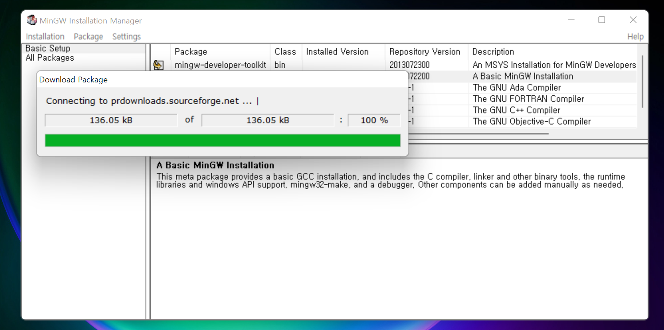Viewport: 664px width, 330px height.
Task: Click the green download progress bar
Action: (223, 140)
